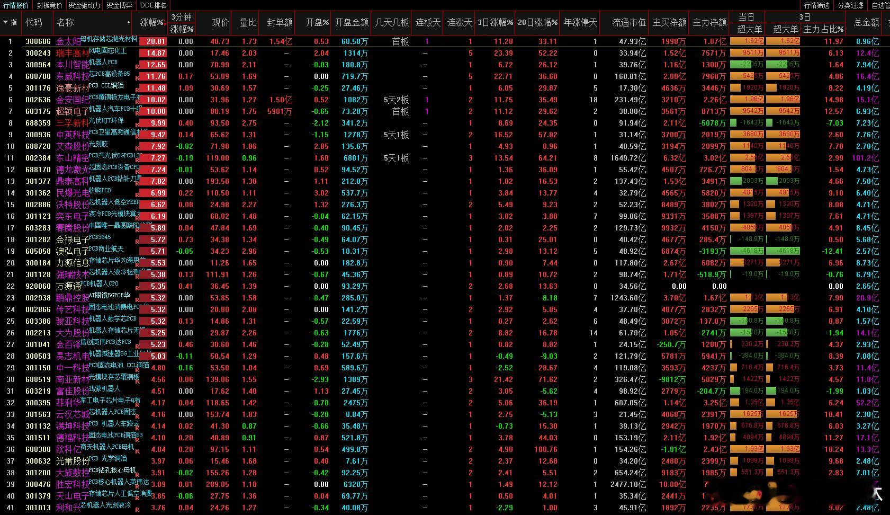
Task: Click stock code 688308
Action: pos(38,449)
